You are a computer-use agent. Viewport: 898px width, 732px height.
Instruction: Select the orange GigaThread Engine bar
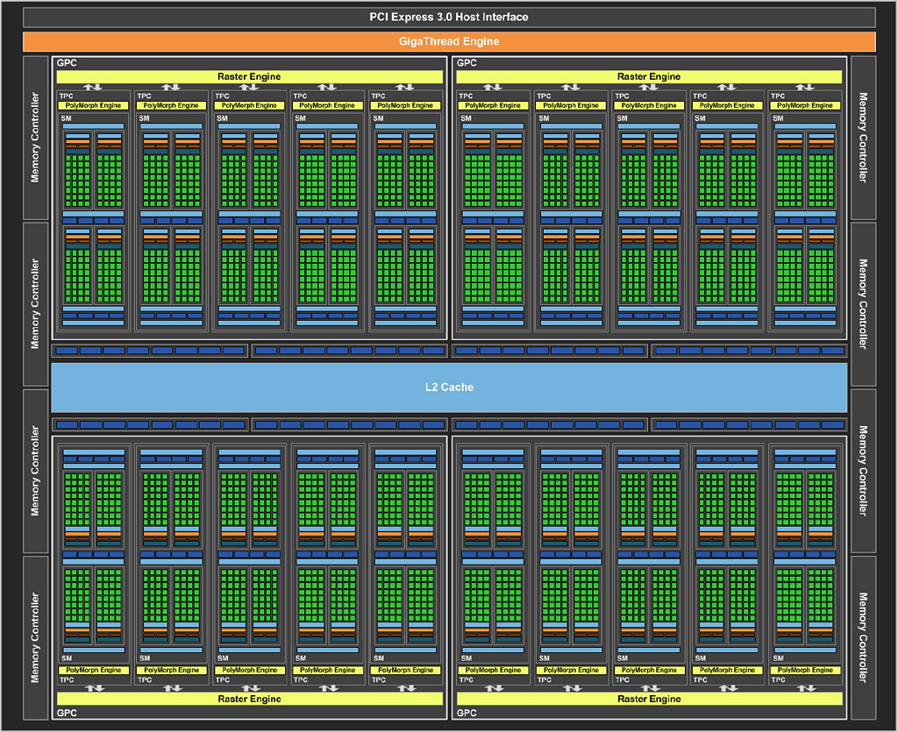[449, 41]
